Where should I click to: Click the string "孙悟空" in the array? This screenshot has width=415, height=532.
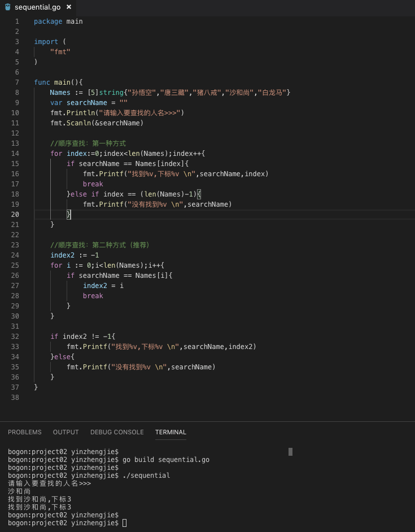[x=142, y=92]
